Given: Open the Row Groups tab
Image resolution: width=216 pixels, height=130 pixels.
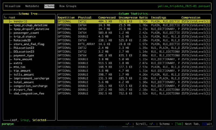Looking at the screenshot, I should point(68,6).
